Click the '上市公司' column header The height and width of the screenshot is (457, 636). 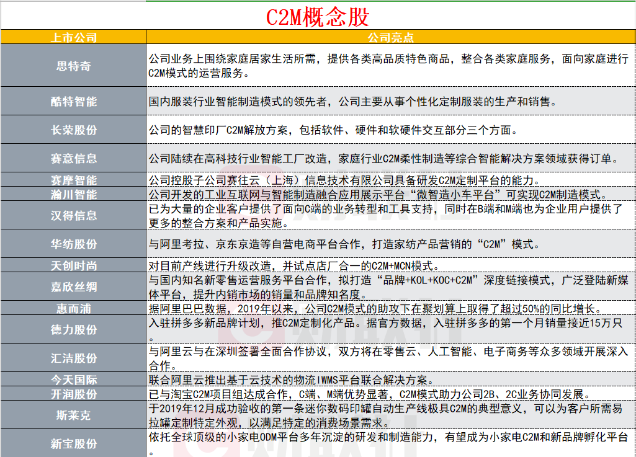(73, 37)
